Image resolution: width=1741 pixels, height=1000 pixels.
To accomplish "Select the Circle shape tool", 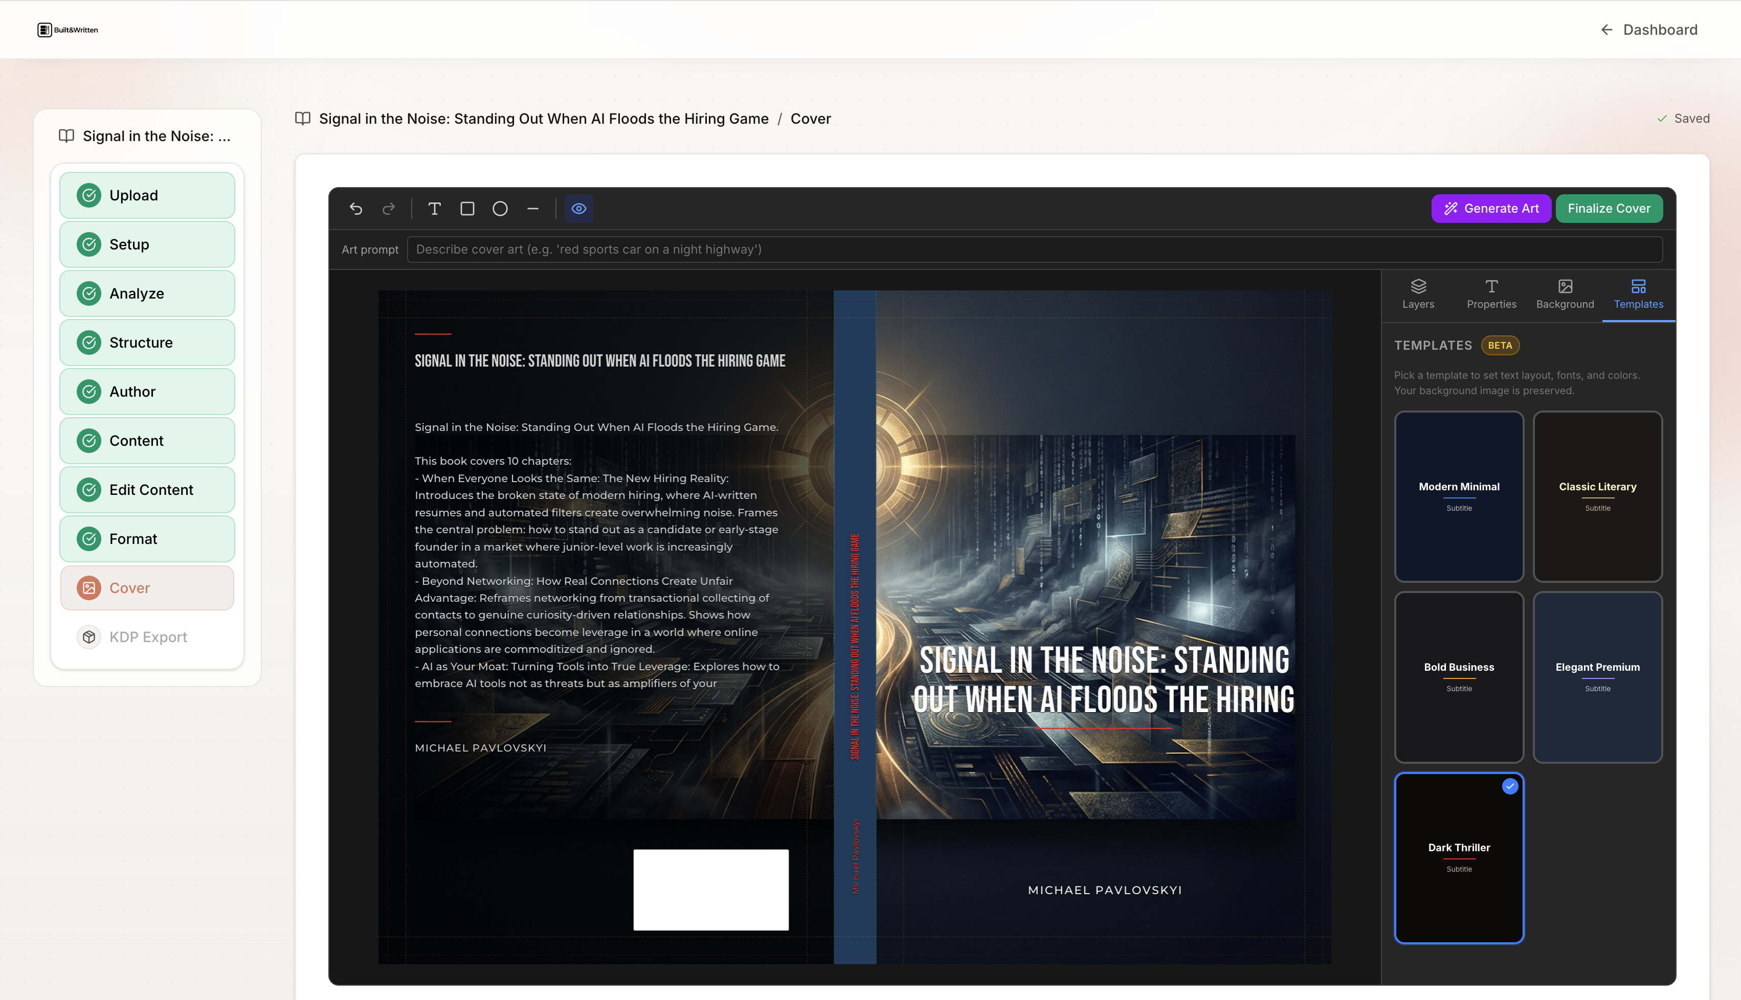I will point(500,208).
